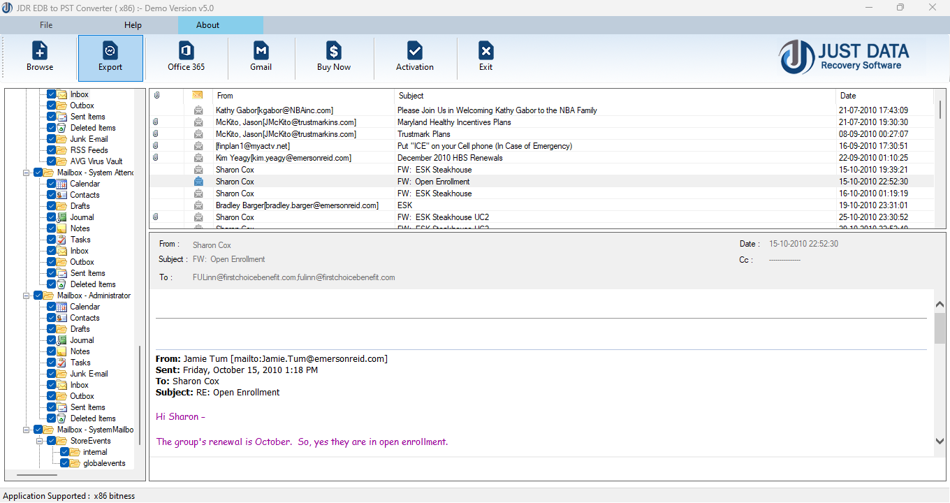
Task: Click the Exit icon
Action: point(485,57)
